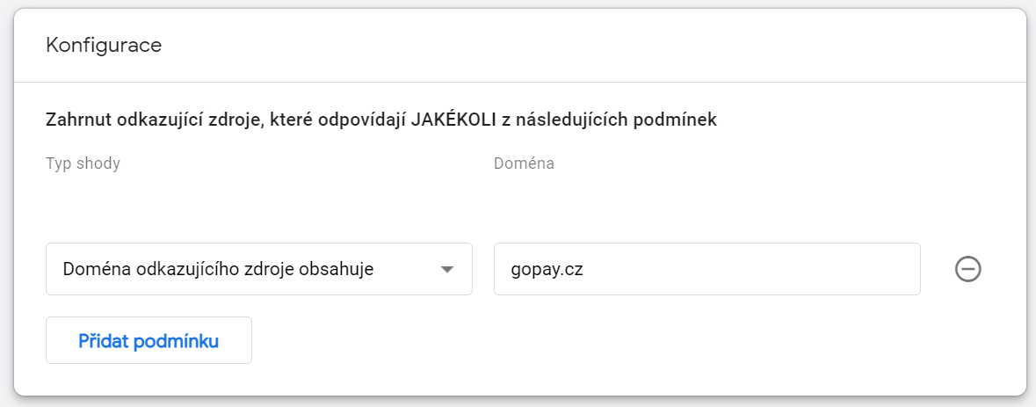Expand the match type selector
Viewport: 1036px width, 407px height.
coord(446,269)
